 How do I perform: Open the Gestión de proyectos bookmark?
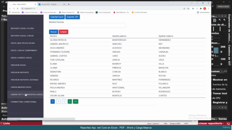[x=86, y=12]
